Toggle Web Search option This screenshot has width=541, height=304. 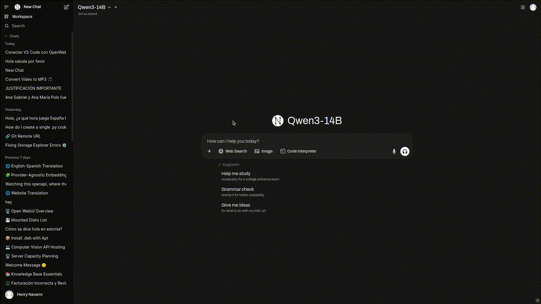tap(232, 151)
